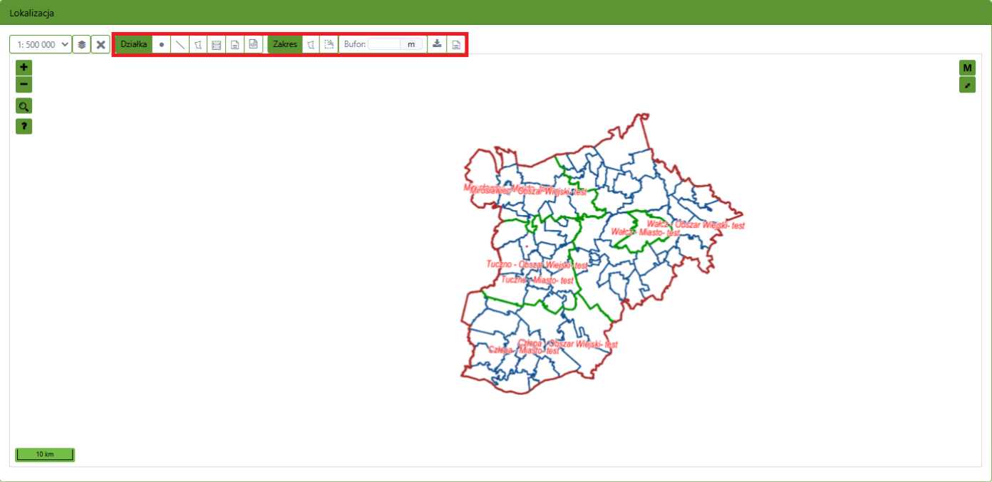This screenshot has height=482, width=992.
Task: Zoom out with the minus button
Action: pyautogui.click(x=24, y=85)
